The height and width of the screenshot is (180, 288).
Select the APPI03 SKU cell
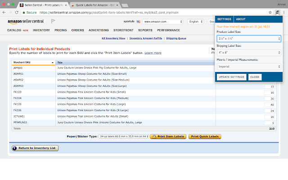(33, 68)
